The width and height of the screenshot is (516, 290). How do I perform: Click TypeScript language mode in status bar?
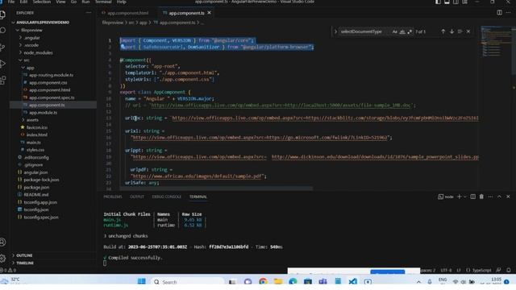click(x=481, y=271)
